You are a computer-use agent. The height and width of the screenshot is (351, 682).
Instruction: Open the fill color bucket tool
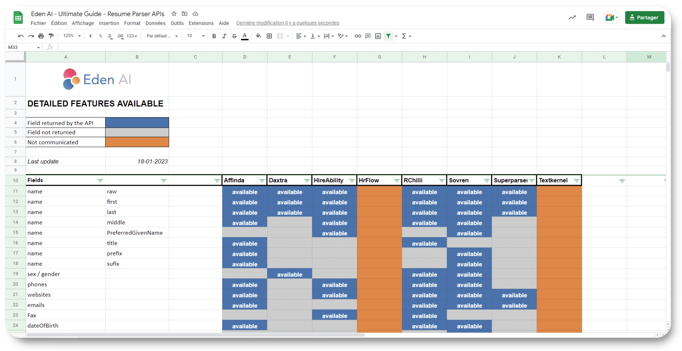pyautogui.click(x=258, y=36)
